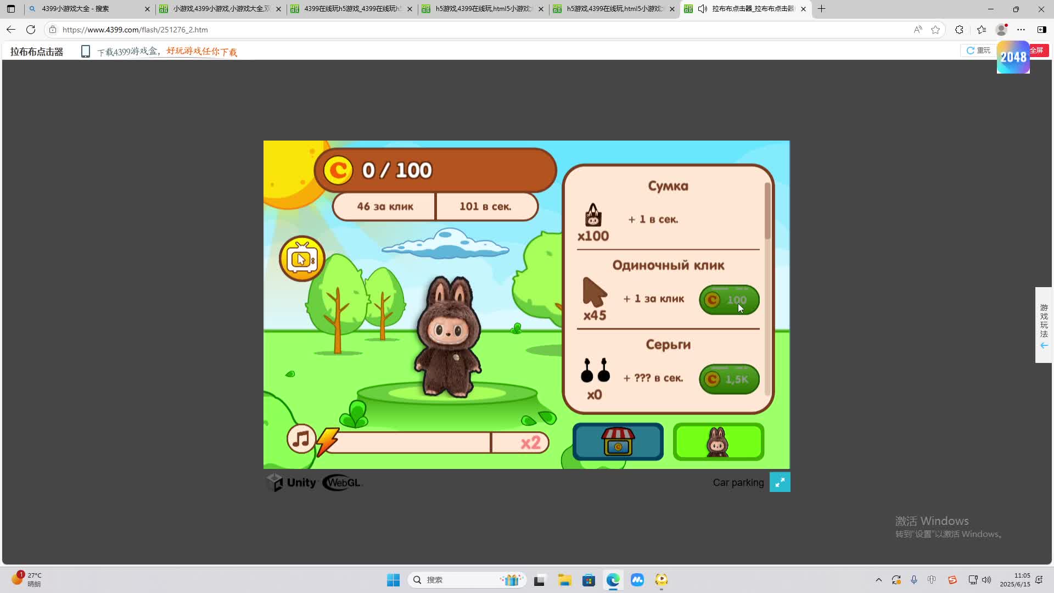Buy earrings upgrade for 1,5K

click(x=728, y=379)
